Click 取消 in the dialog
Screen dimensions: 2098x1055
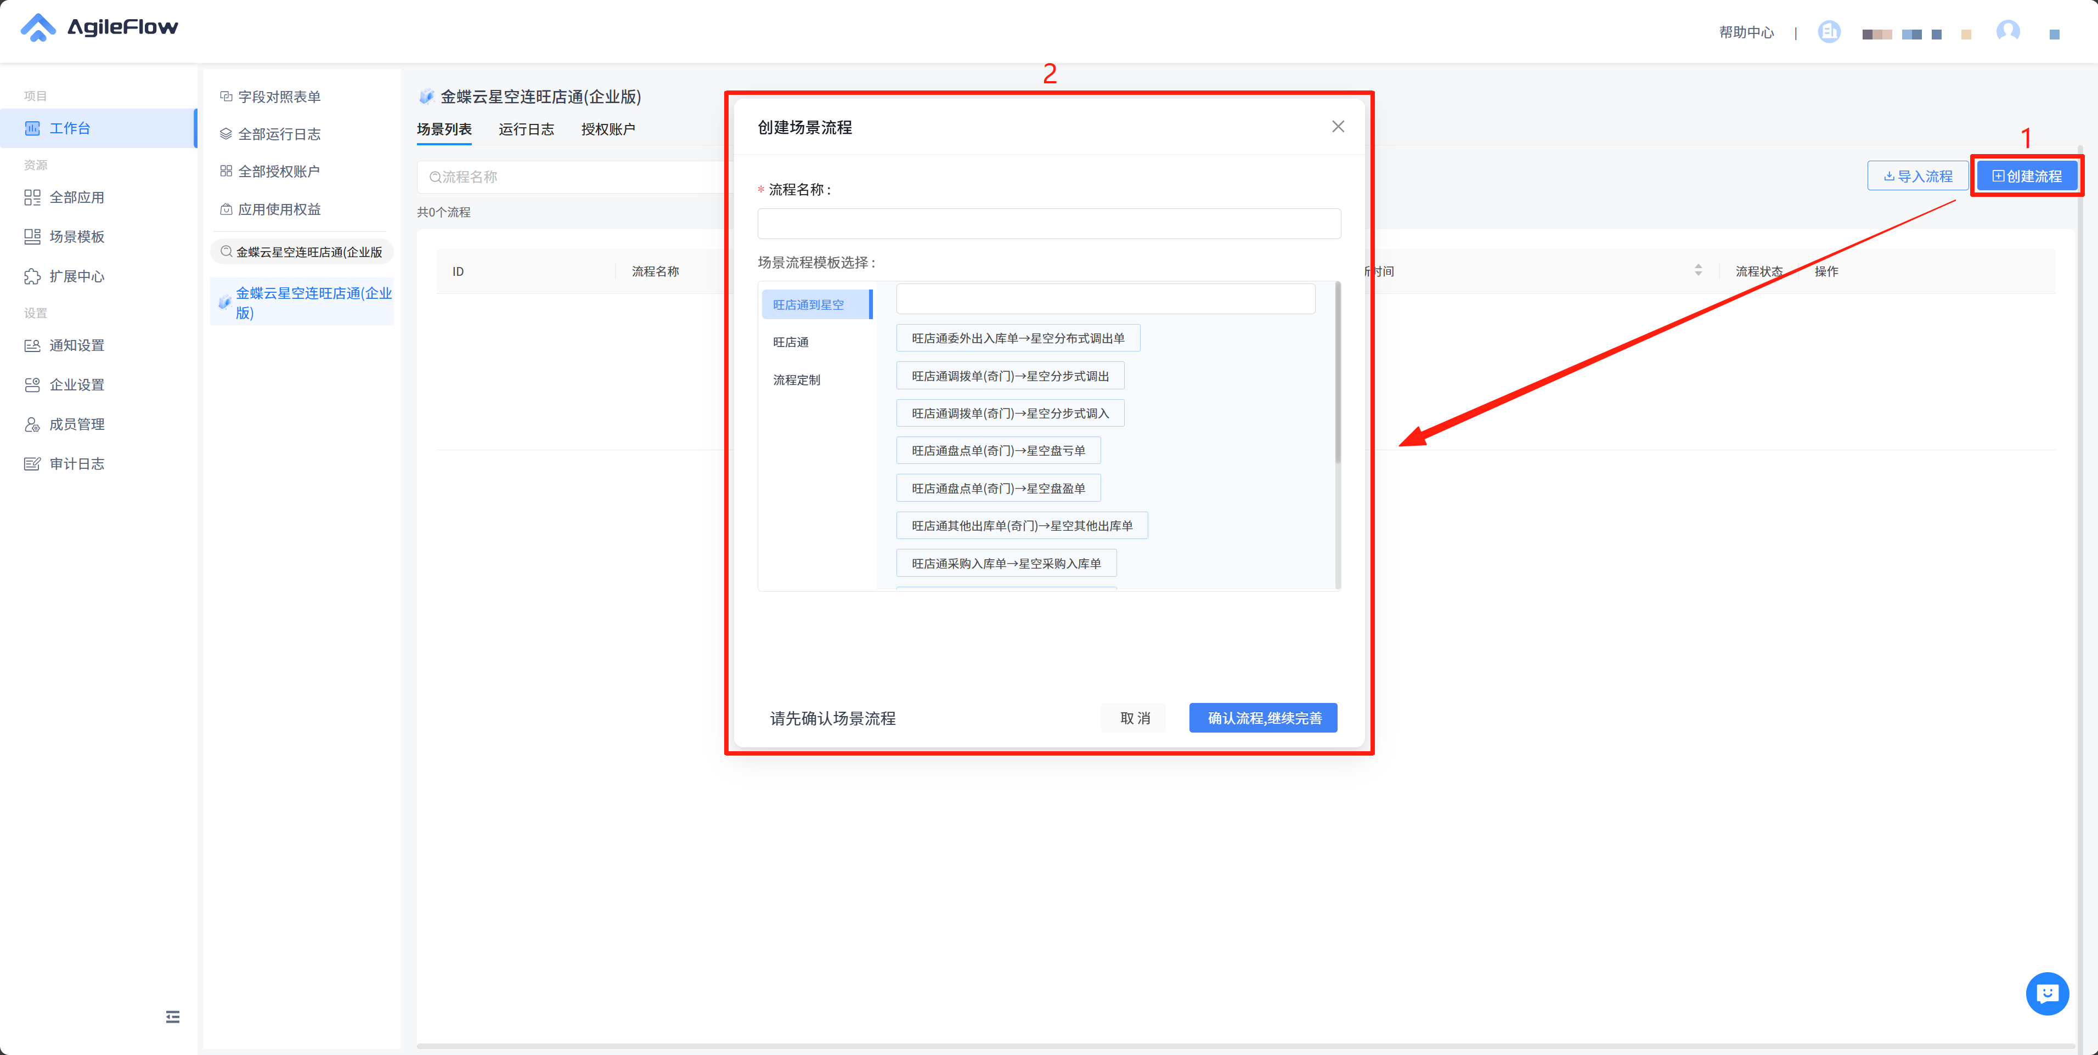1133,717
